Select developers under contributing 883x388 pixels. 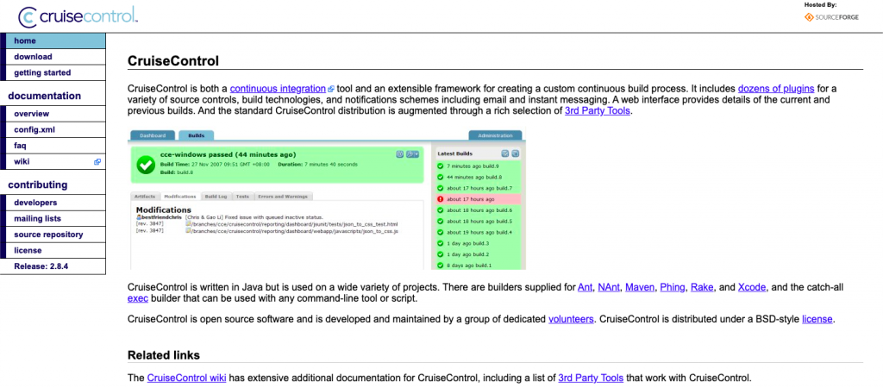click(x=53, y=202)
